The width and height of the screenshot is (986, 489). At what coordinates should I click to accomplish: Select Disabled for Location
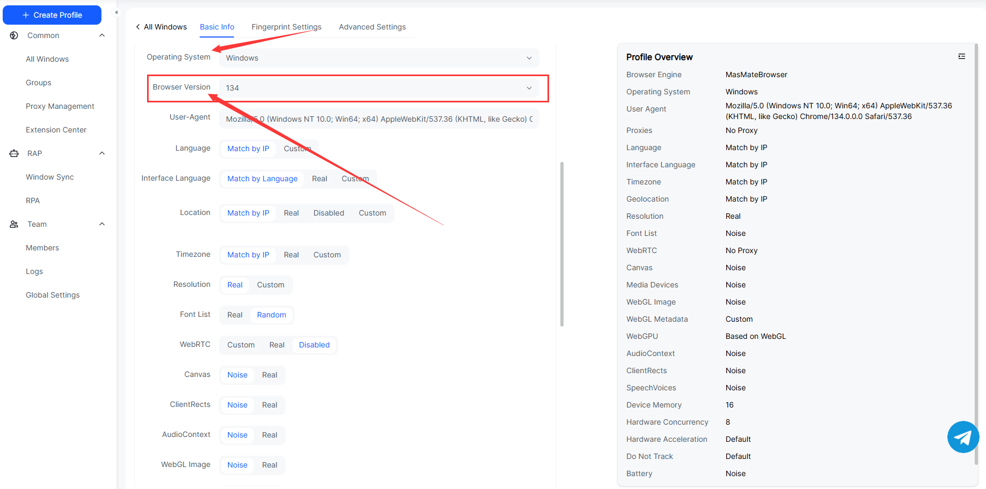[328, 213]
